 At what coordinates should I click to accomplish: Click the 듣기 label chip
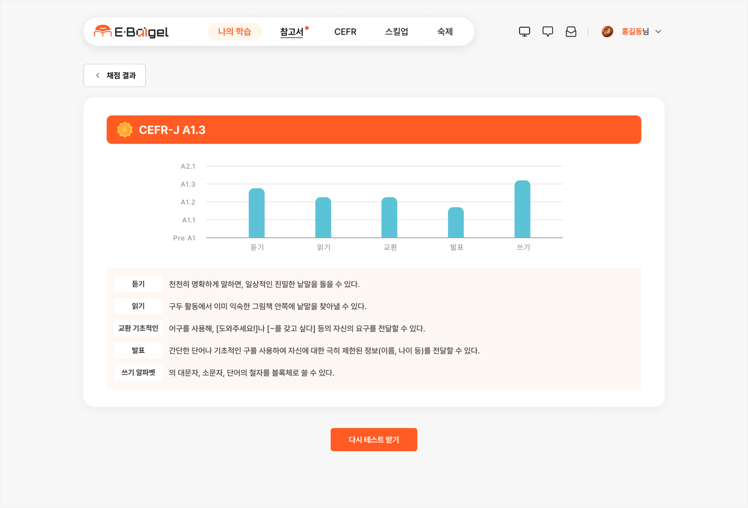pyautogui.click(x=138, y=284)
